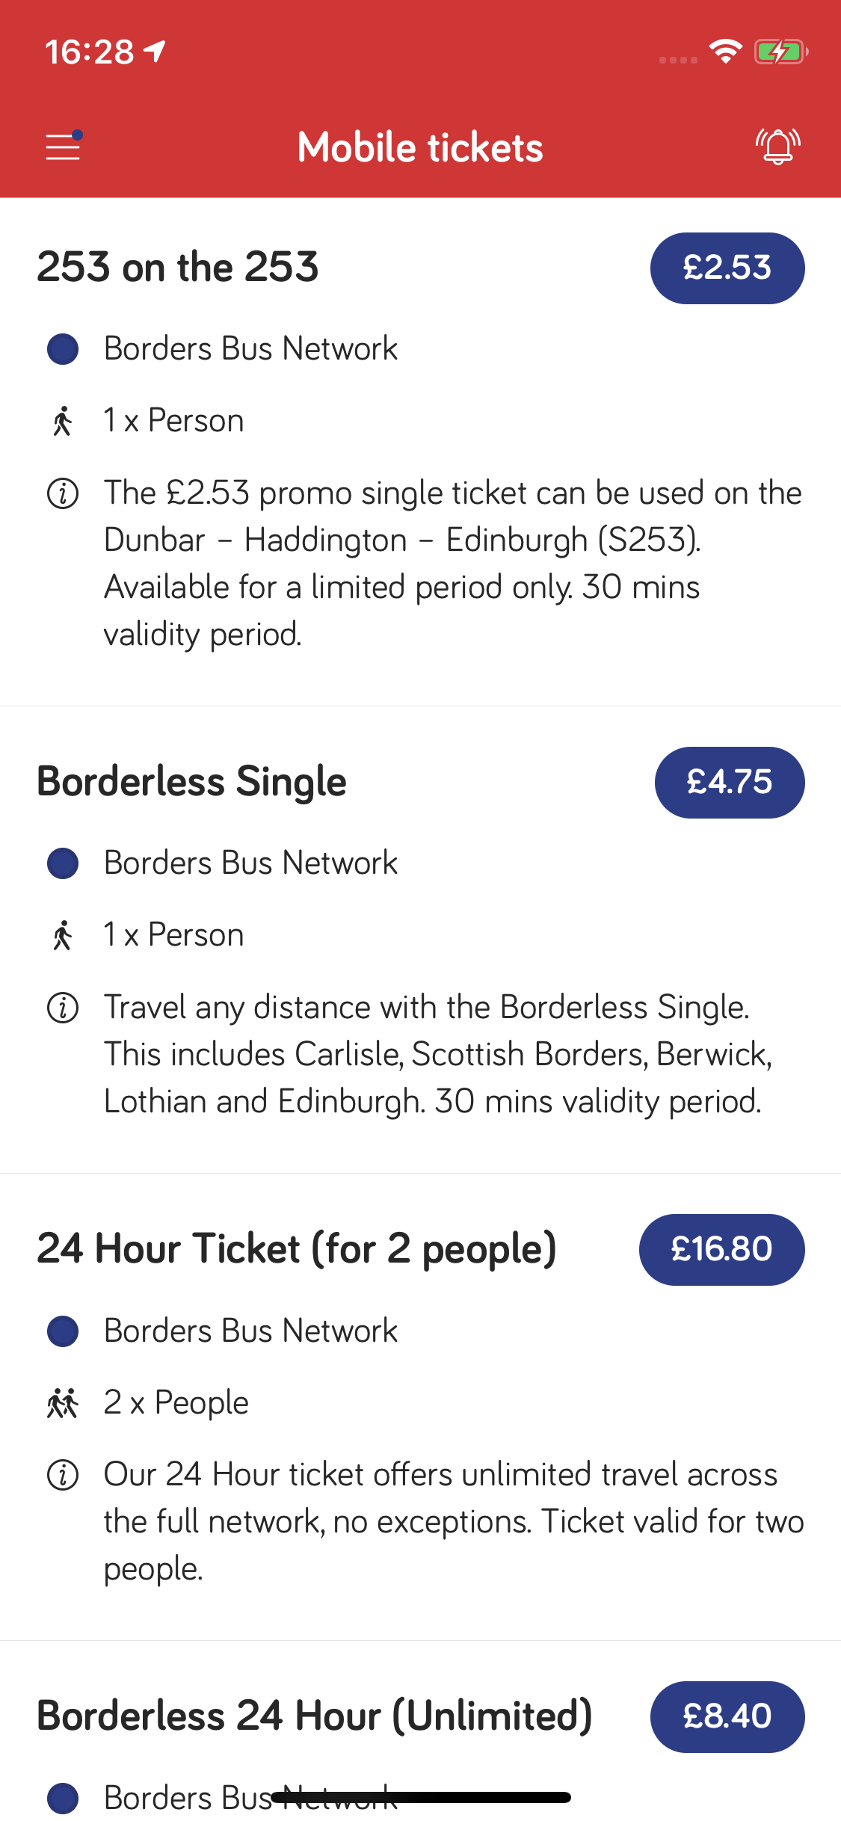Tap walking person icon under Borderless Single
This screenshot has width=841, height=1821.
(63, 935)
